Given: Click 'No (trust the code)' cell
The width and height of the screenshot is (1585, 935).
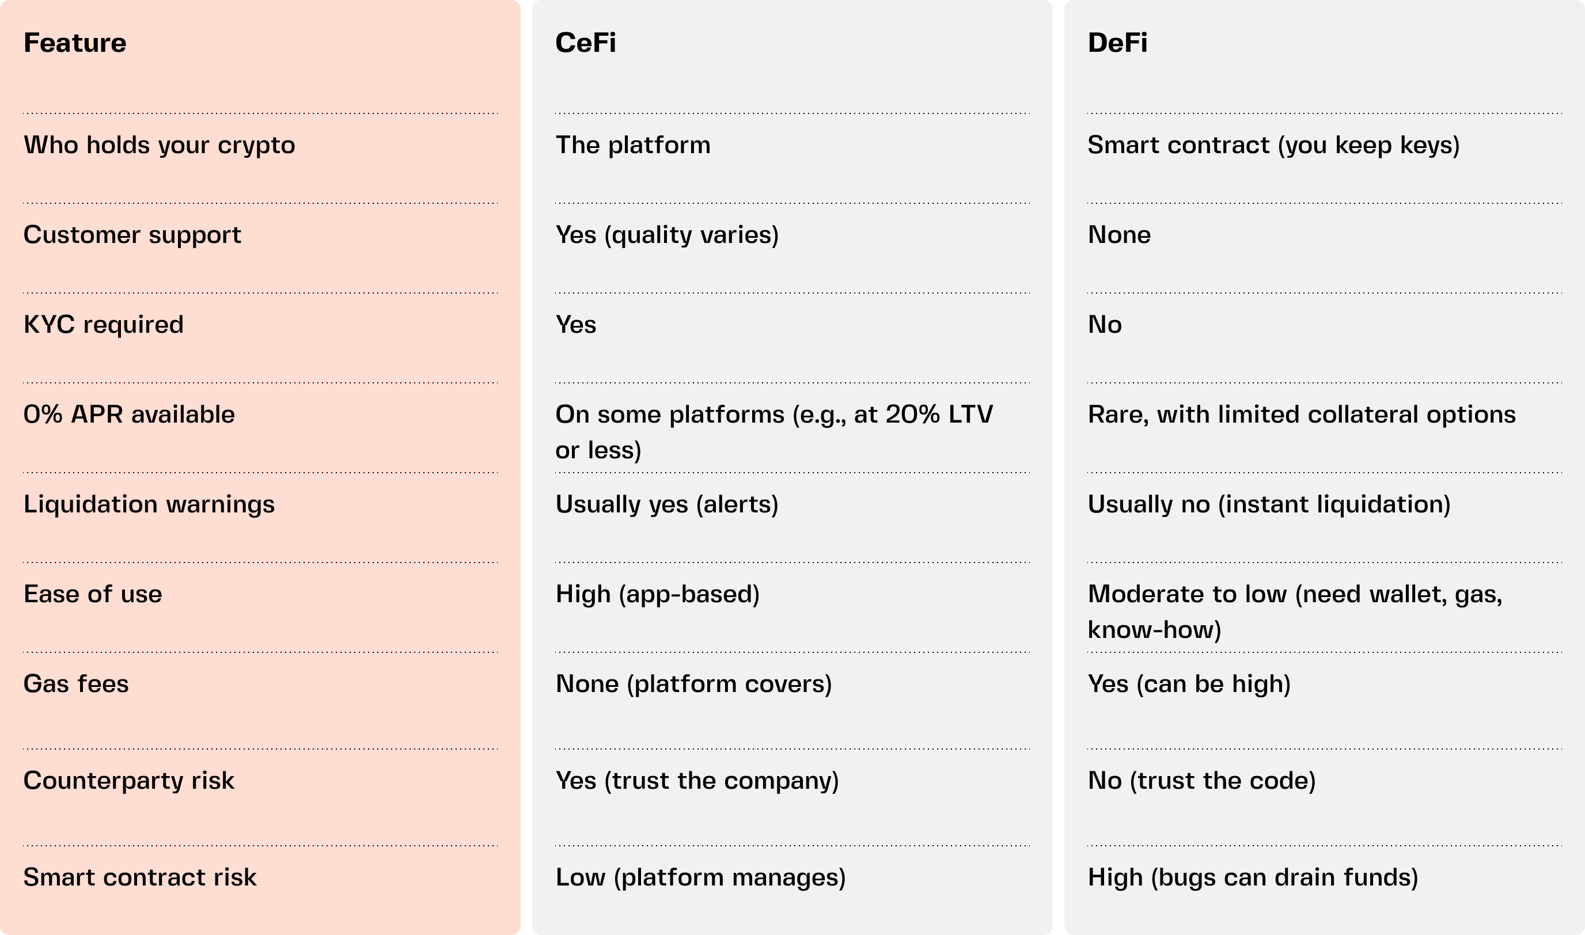Looking at the screenshot, I should pos(1201,780).
